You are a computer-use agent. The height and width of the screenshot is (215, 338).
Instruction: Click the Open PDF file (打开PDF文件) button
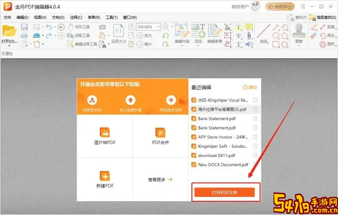pos(224,192)
